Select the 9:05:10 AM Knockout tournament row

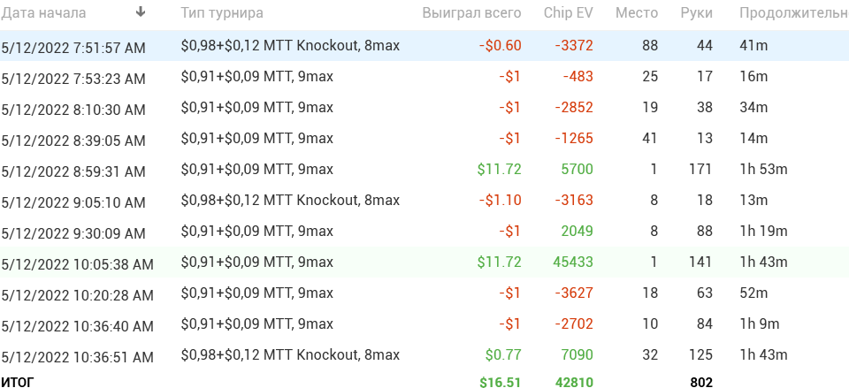424,201
